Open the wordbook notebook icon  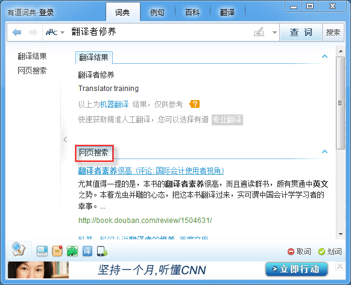point(57,251)
